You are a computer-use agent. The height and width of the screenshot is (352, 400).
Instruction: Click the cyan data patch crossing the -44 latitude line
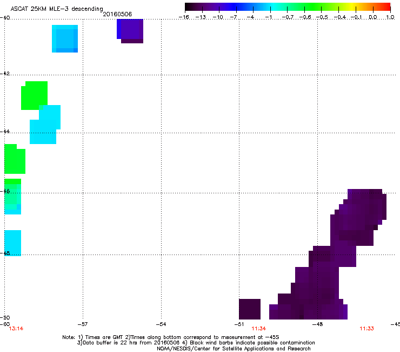pyautogui.click(x=45, y=125)
